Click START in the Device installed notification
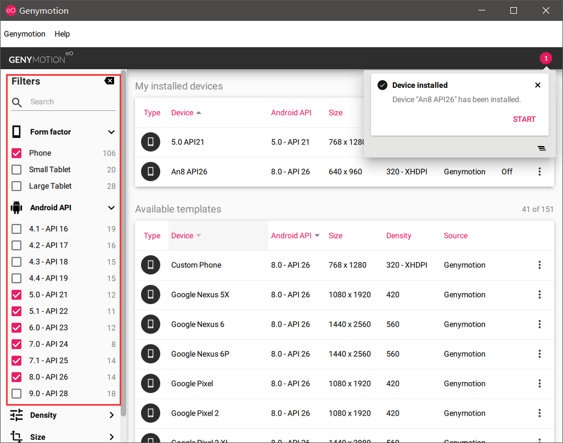The height and width of the screenshot is (443, 563). [x=524, y=119]
